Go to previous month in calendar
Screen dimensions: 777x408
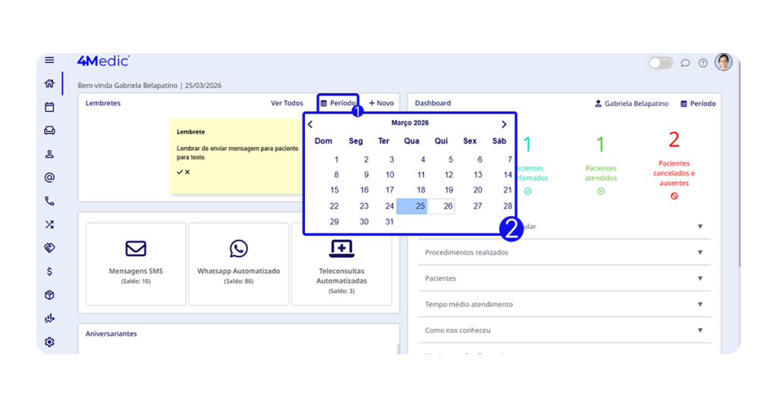pos(310,124)
